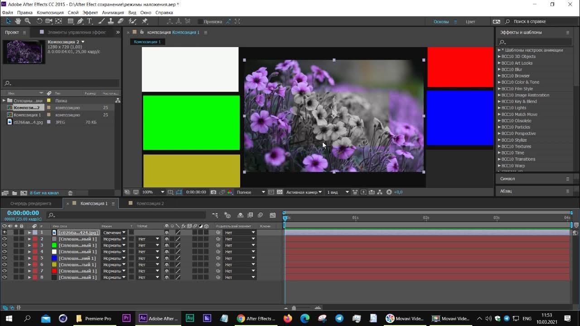Screen dimensions: 580x326
Task: Toggle solo box of layer 4
Action: pos(16,252)
